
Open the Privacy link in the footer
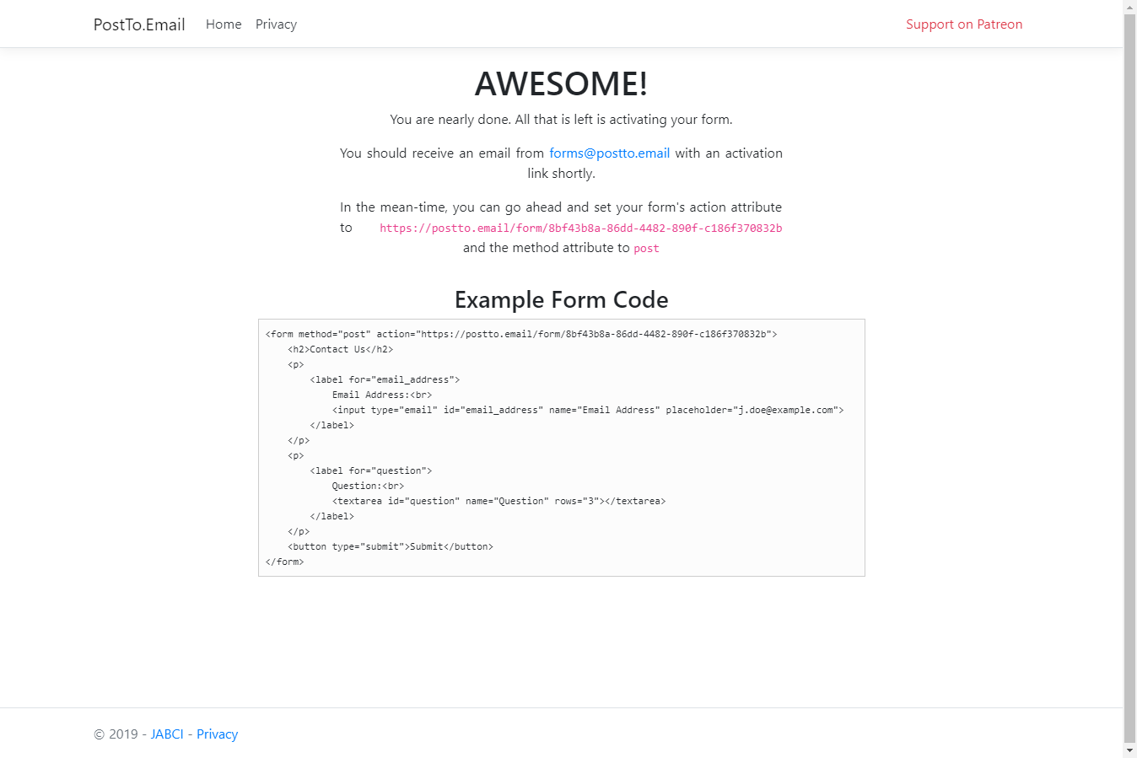[x=217, y=734]
